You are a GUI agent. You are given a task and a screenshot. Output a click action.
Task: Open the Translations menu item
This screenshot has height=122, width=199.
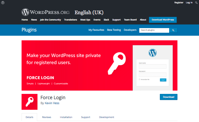click(x=70, y=20)
